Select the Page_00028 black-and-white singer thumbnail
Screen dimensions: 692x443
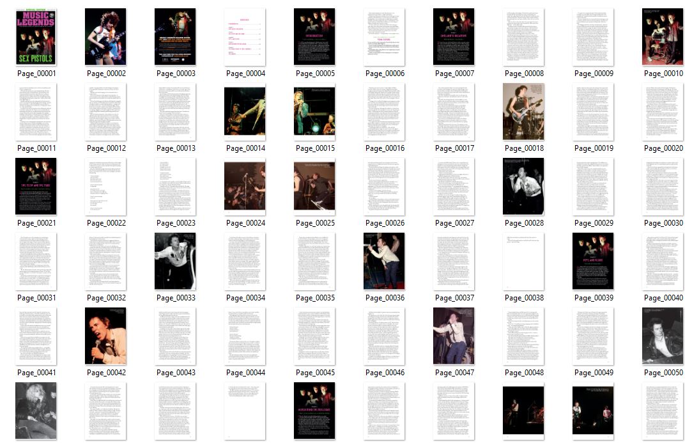tap(523, 187)
